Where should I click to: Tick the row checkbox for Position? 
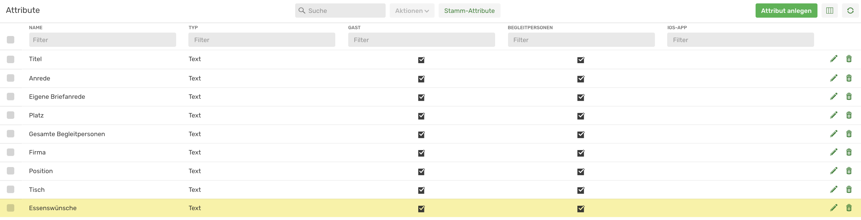[11, 171]
